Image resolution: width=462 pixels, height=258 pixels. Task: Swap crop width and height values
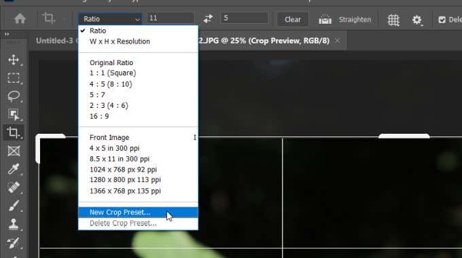208,19
